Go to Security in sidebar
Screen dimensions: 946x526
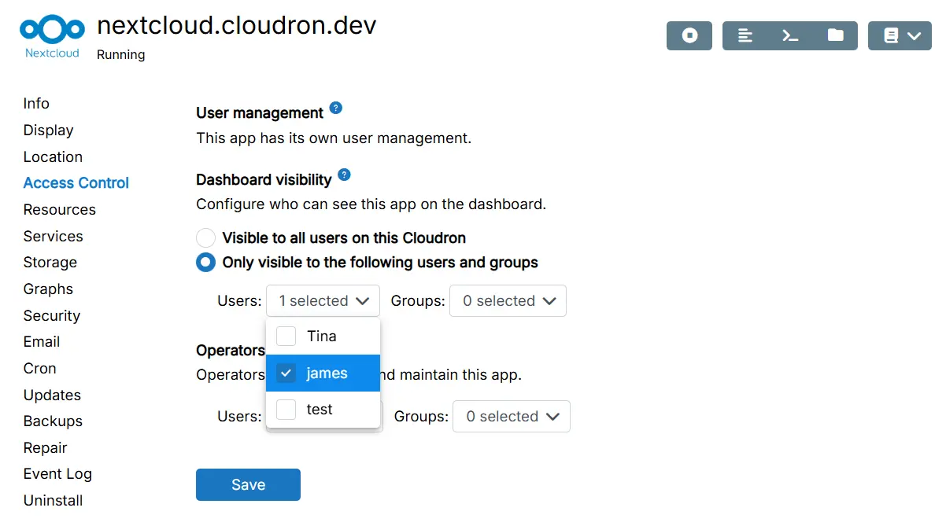52,315
